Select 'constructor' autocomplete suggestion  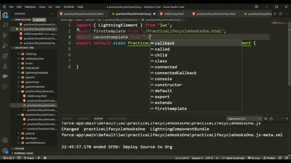196,85
